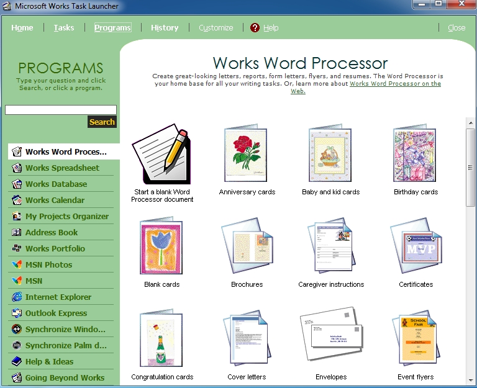
Task: Go to the Home tab
Action: (x=22, y=28)
